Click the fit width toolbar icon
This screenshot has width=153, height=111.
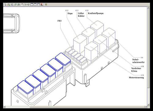(x=39, y=5)
